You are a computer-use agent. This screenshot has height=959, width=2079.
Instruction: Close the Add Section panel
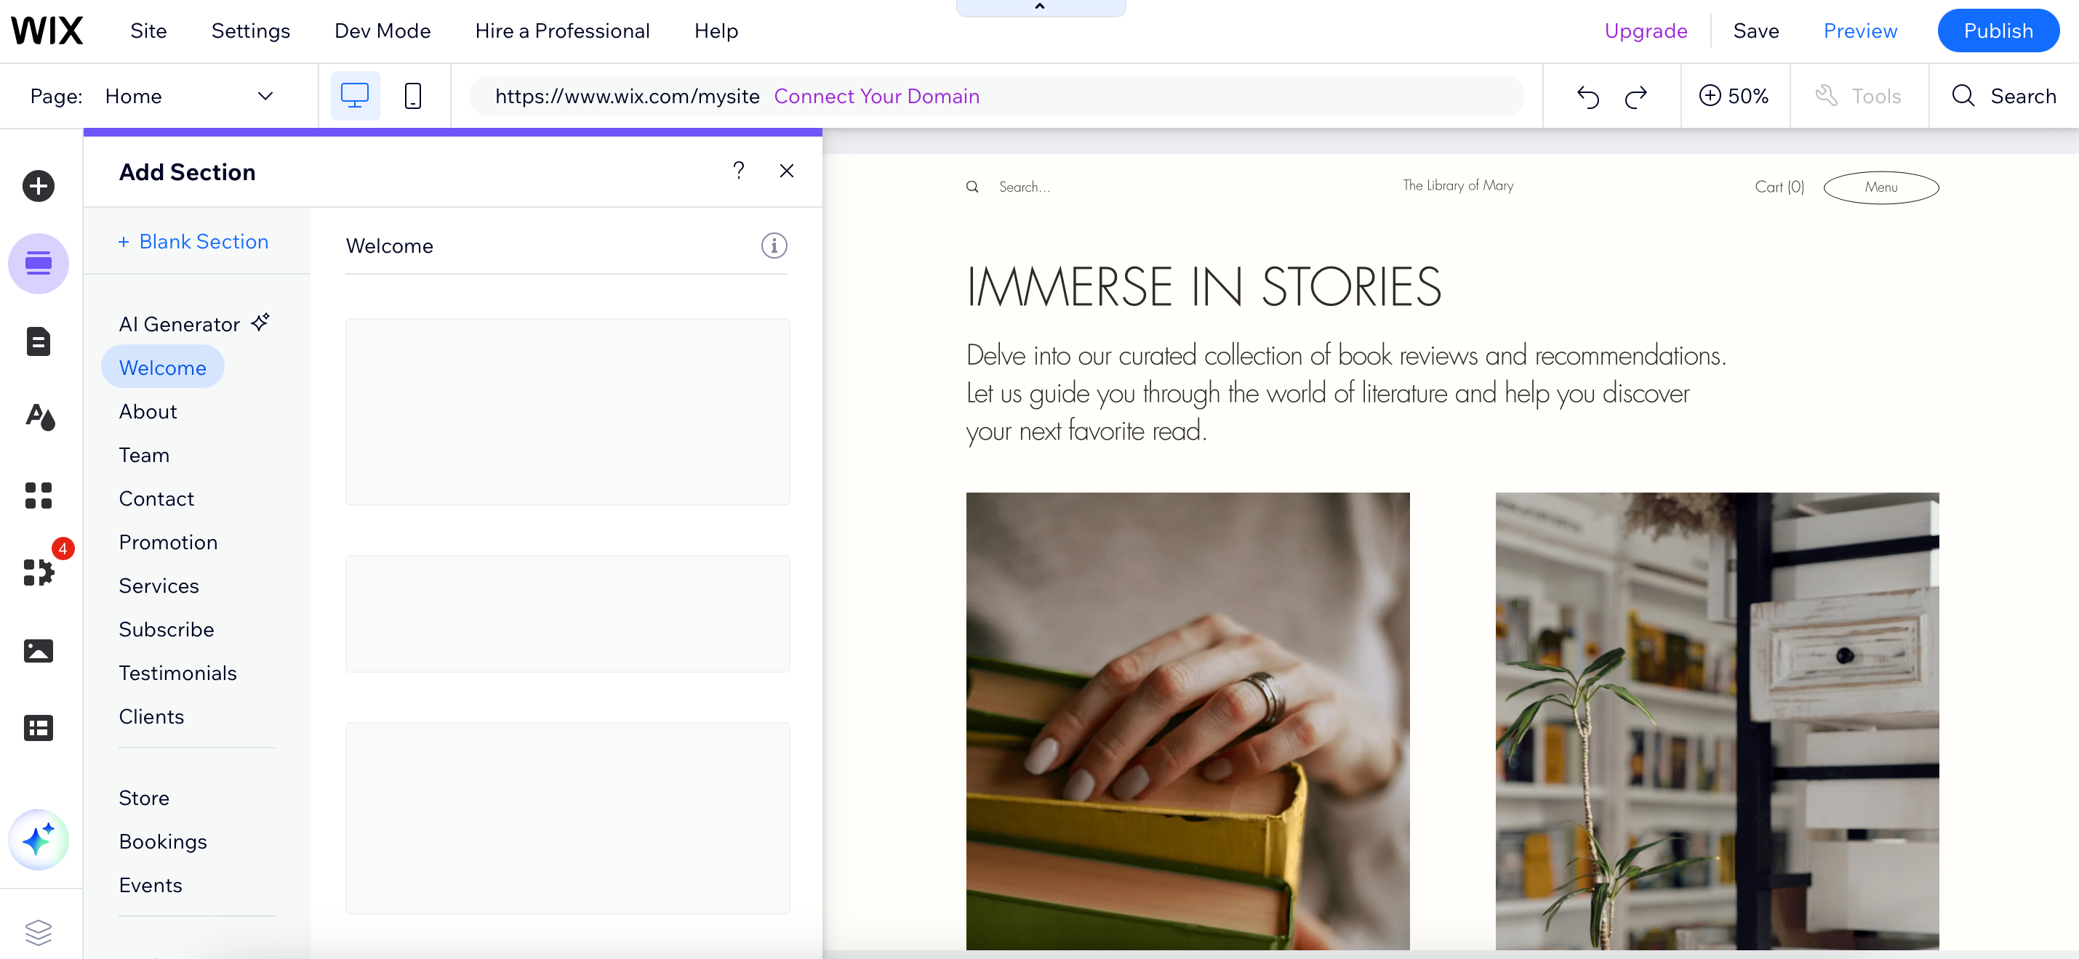(x=787, y=170)
